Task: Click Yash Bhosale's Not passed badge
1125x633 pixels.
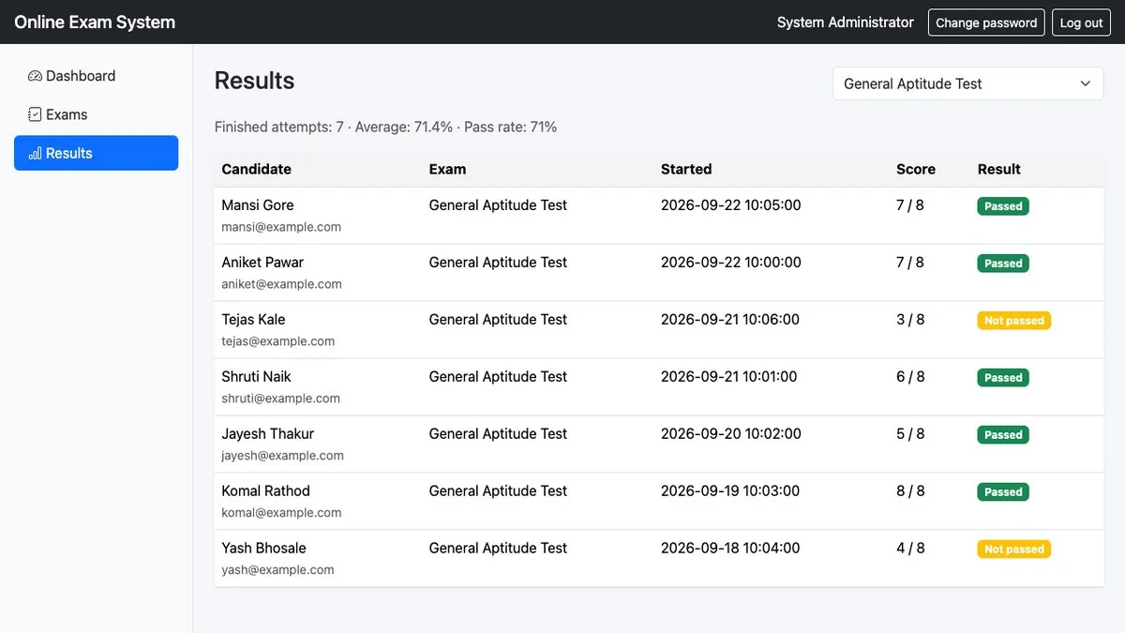Action: 1014,550
